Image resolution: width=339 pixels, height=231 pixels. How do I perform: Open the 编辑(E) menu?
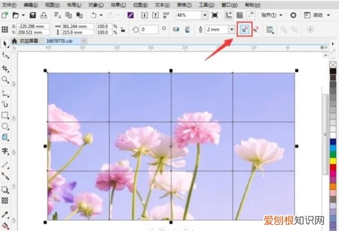[31, 5]
